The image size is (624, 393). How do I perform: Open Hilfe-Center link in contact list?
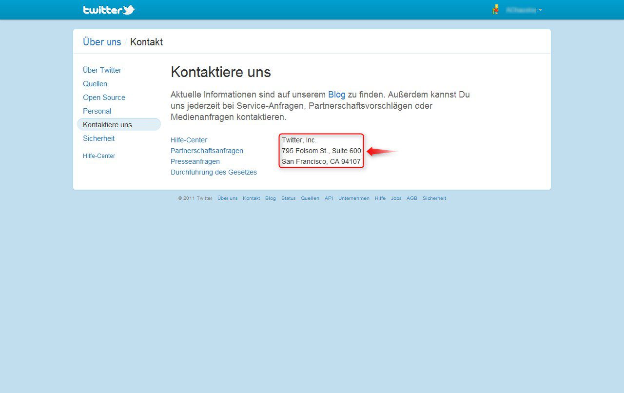(x=189, y=140)
